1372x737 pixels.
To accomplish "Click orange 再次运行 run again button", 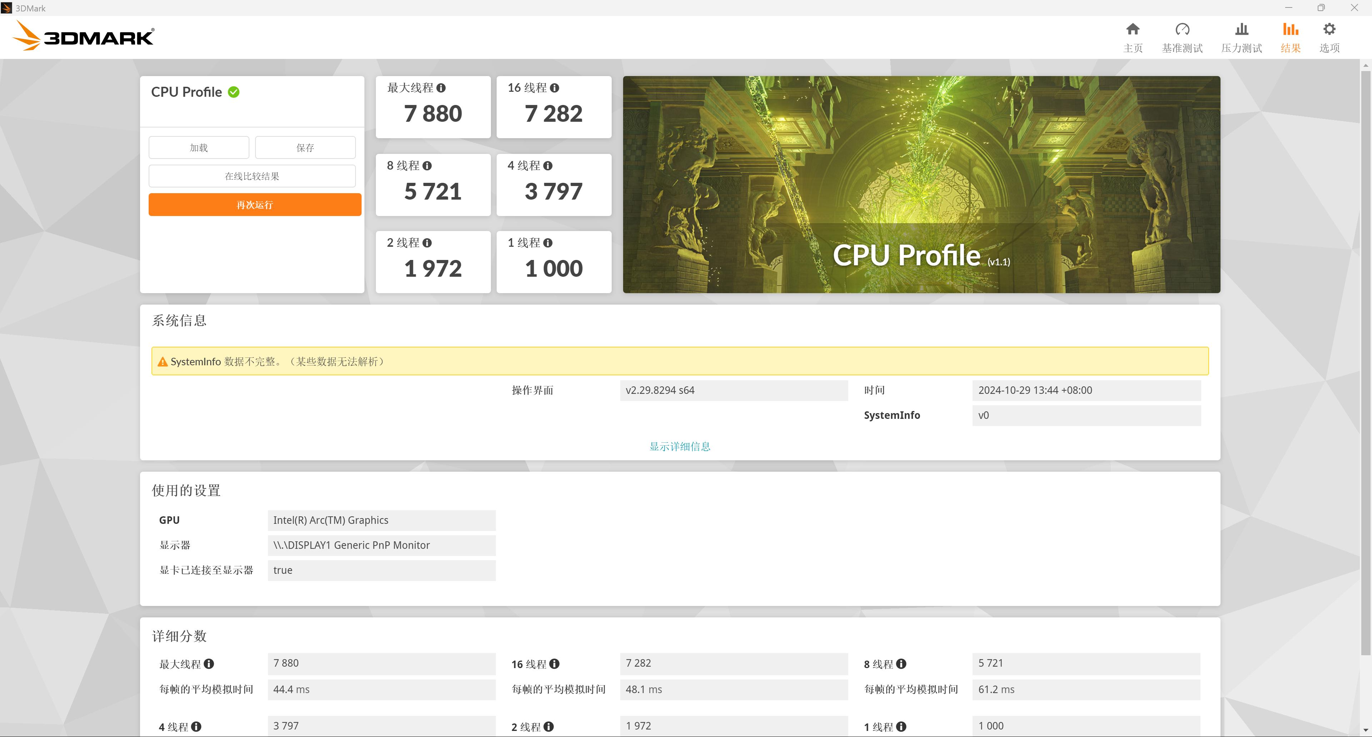I will point(255,205).
